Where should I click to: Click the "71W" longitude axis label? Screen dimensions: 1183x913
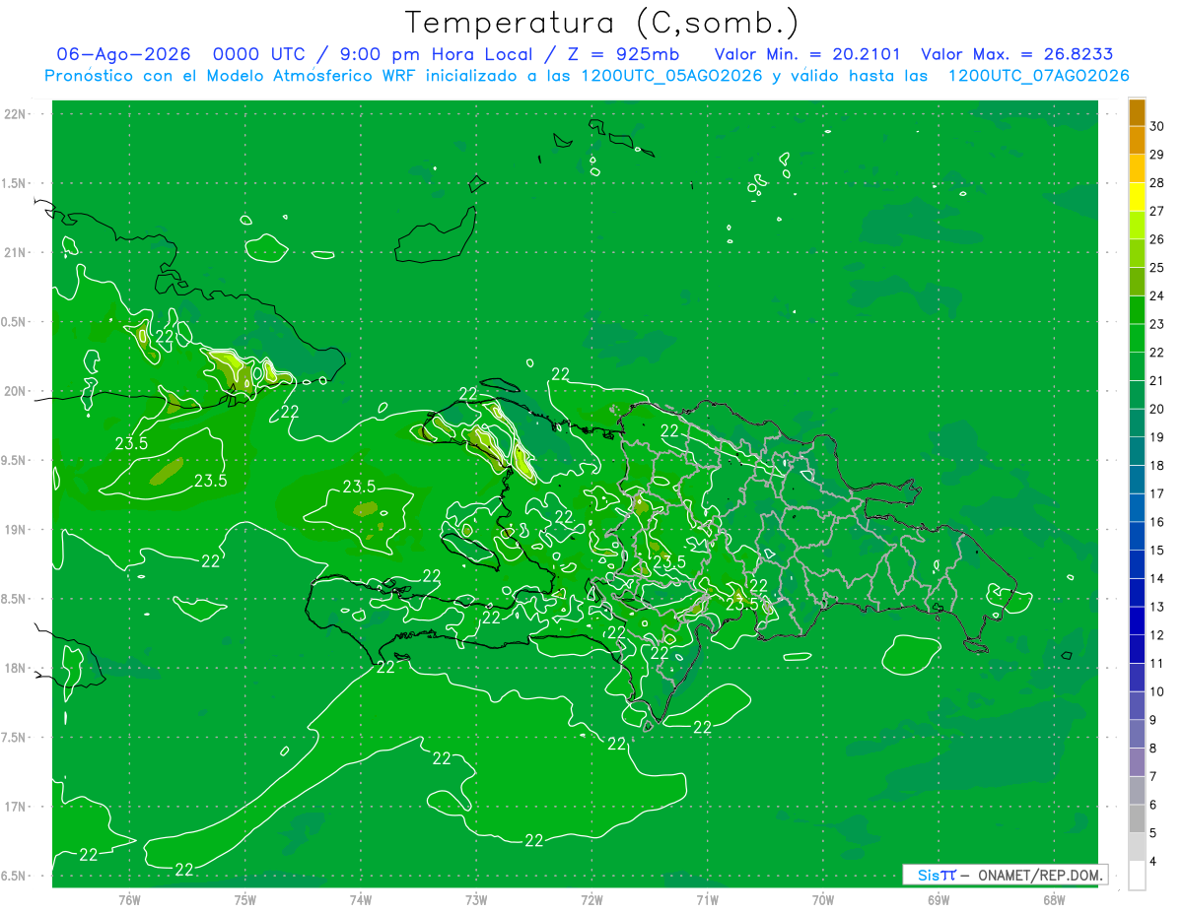pyautogui.click(x=707, y=900)
